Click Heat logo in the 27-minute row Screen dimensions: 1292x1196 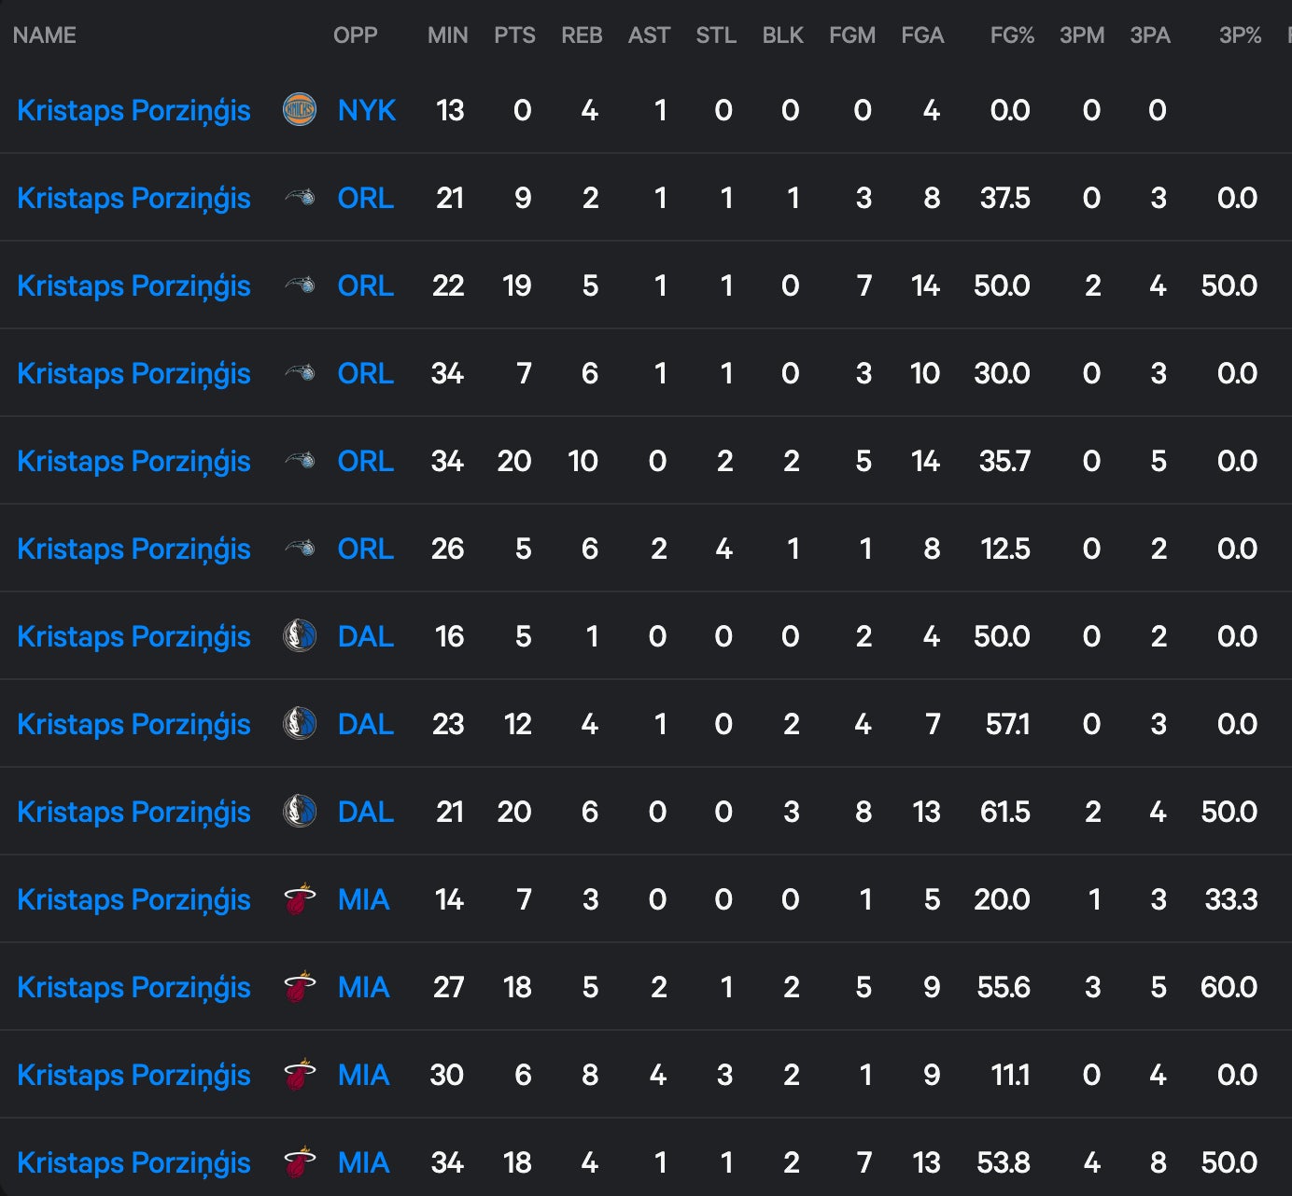[300, 987]
